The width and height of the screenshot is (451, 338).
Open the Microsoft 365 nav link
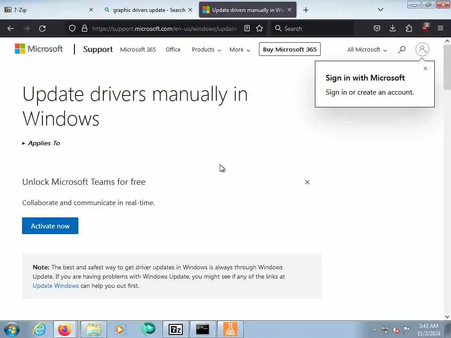coord(138,49)
